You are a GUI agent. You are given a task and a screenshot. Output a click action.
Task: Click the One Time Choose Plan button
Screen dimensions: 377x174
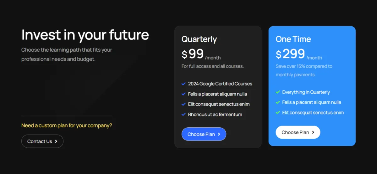(x=298, y=132)
